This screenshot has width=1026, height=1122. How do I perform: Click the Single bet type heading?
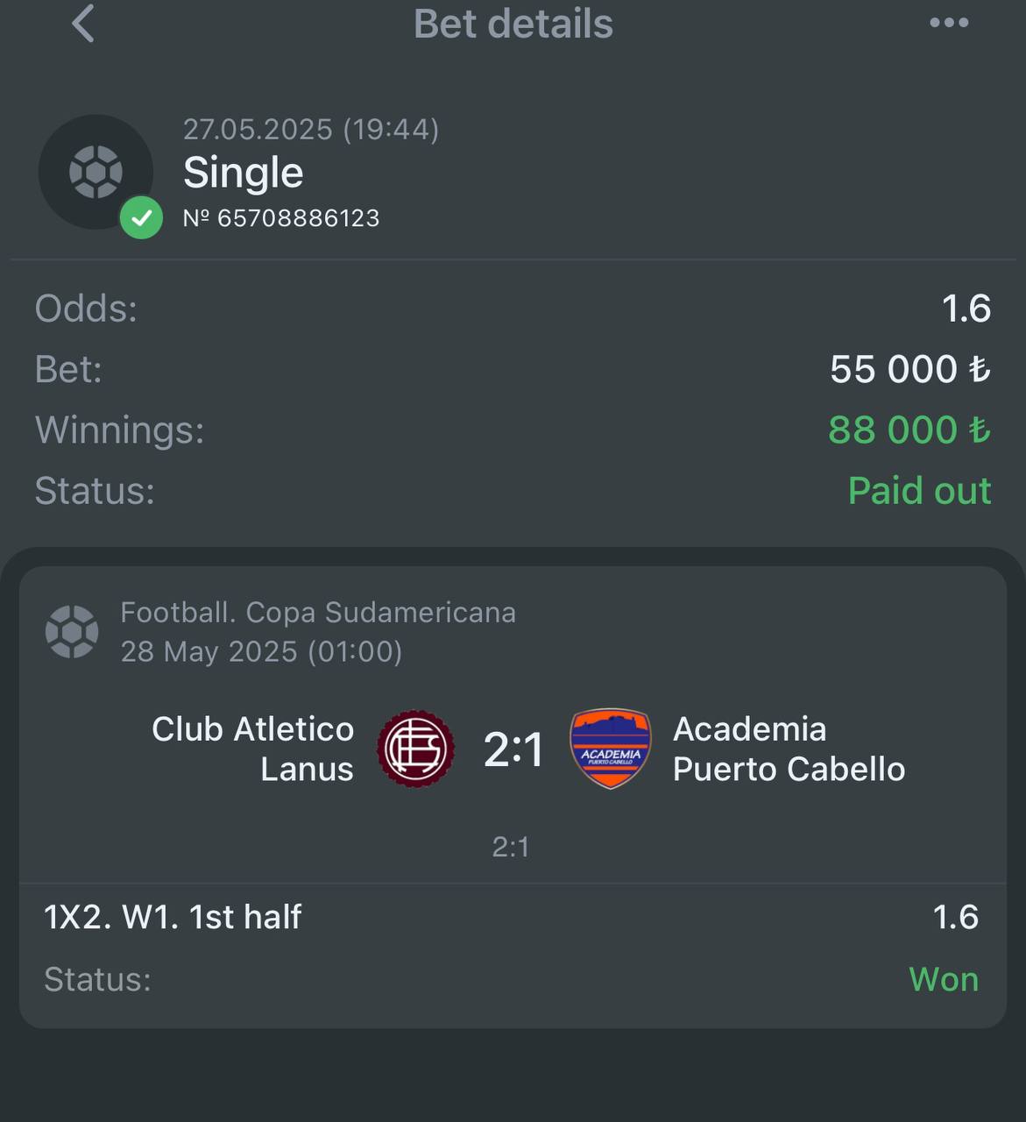point(244,173)
